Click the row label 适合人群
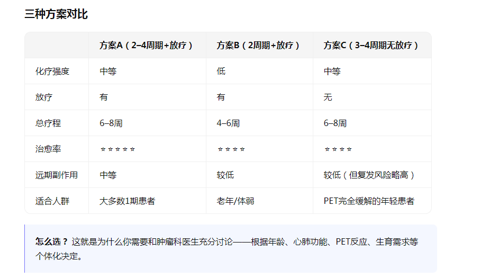Image resolution: width=489 pixels, height=278 pixels. coord(52,201)
